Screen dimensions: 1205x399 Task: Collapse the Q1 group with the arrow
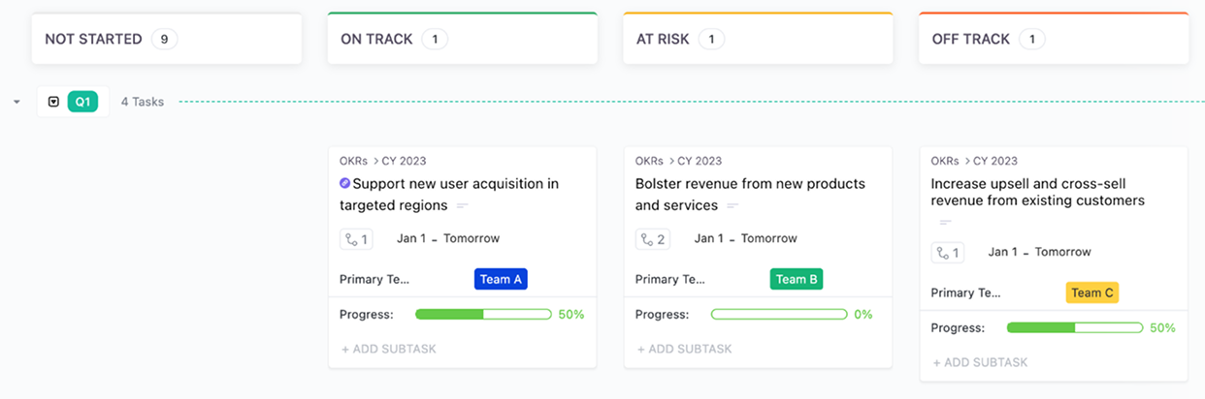(16, 102)
